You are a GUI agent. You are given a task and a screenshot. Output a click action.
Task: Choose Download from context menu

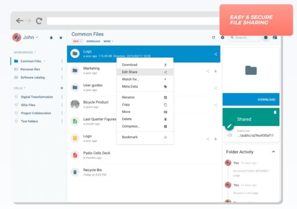(145, 65)
